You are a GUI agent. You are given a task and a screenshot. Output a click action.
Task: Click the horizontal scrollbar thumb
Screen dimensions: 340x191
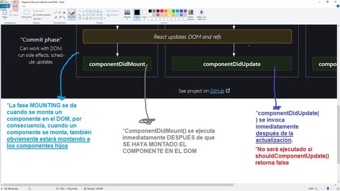point(118,185)
